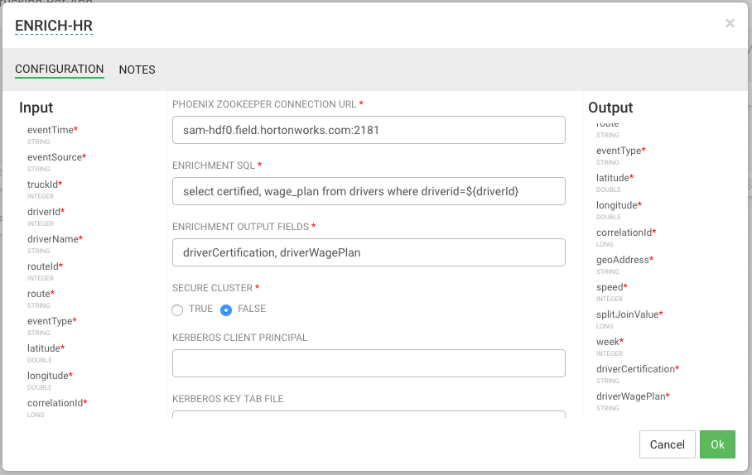
Task: Click the Kerberos Client Principal field
Action: 369,363
